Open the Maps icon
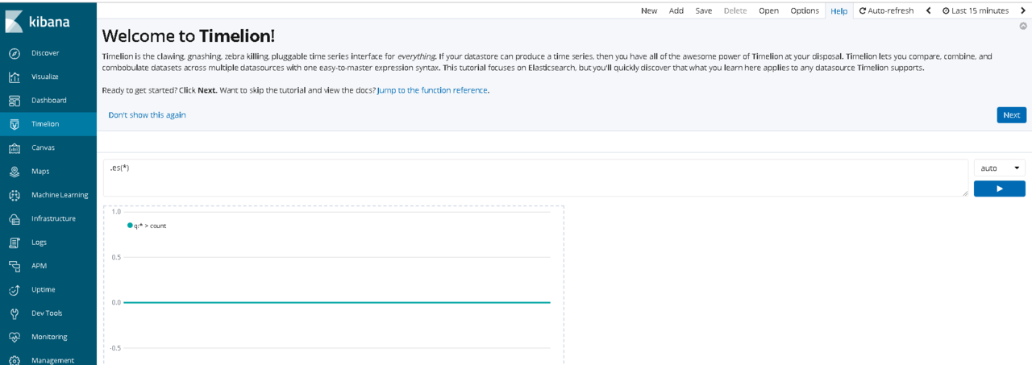Viewport: 1032px width, 365px height. pyautogui.click(x=15, y=172)
